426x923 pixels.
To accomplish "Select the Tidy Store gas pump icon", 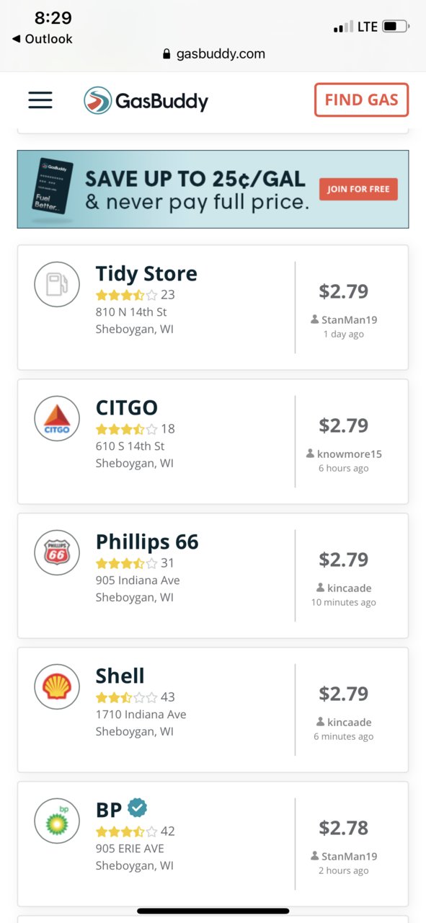I will coord(57,284).
